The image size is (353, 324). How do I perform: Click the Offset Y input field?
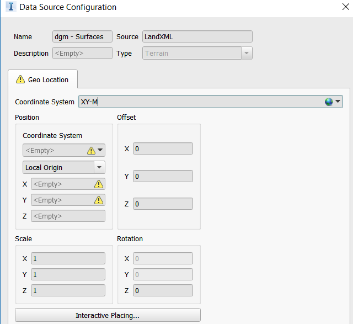point(163,176)
